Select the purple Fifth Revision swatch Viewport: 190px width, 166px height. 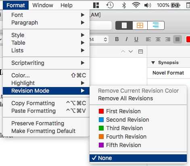click(x=101, y=145)
